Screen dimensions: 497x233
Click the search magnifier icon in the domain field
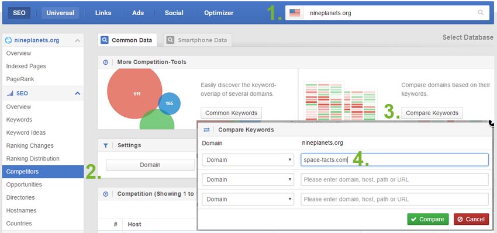point(481,13)
